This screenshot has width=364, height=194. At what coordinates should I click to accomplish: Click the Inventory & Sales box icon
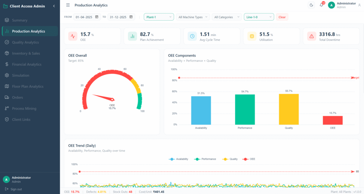[7, 53]
